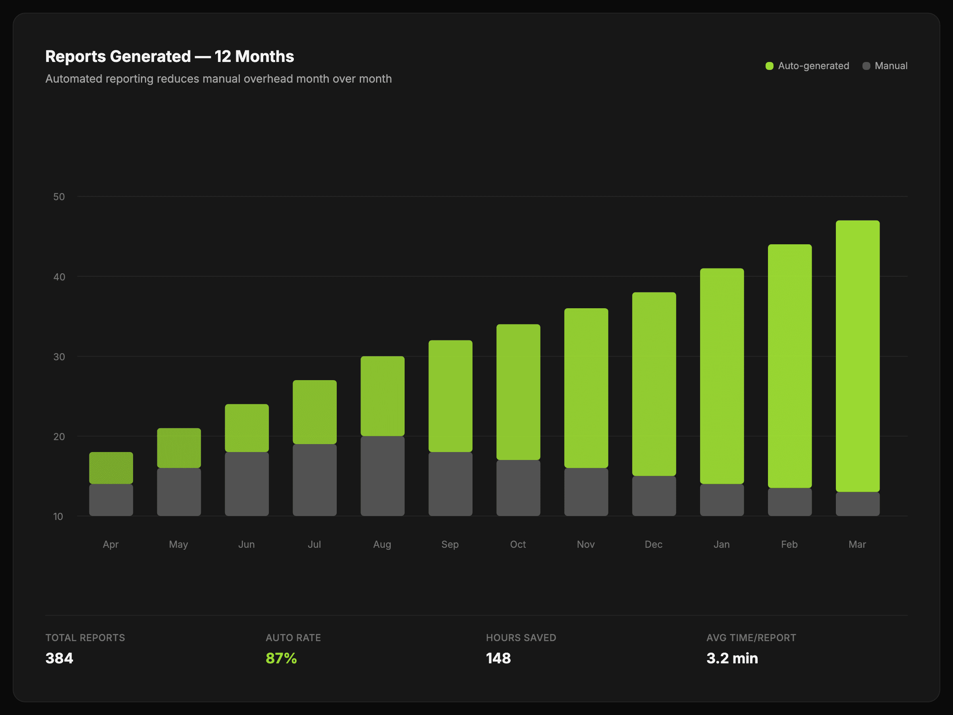
Task: Click the green Auto-generated legend dot
Action: pos(770,66)
